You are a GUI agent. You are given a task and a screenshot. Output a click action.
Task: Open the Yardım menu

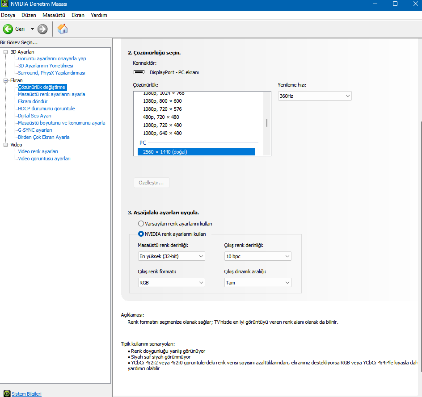pyautogui.click(x=99, y=15)
